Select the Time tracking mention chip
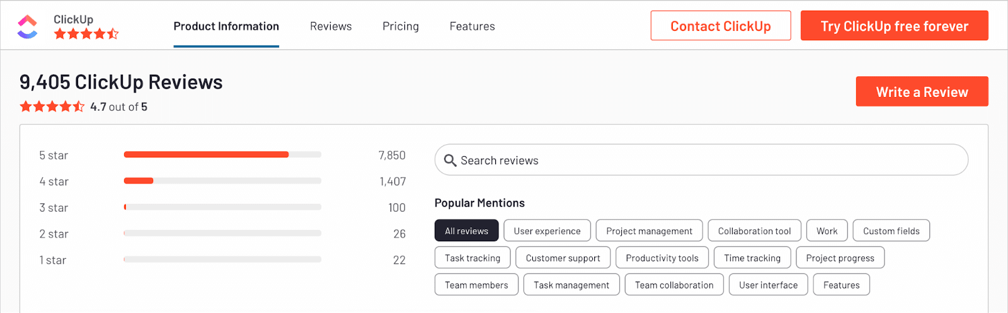Image resolution: width=1008 pixels, height=313 pixels. (752, 258)
